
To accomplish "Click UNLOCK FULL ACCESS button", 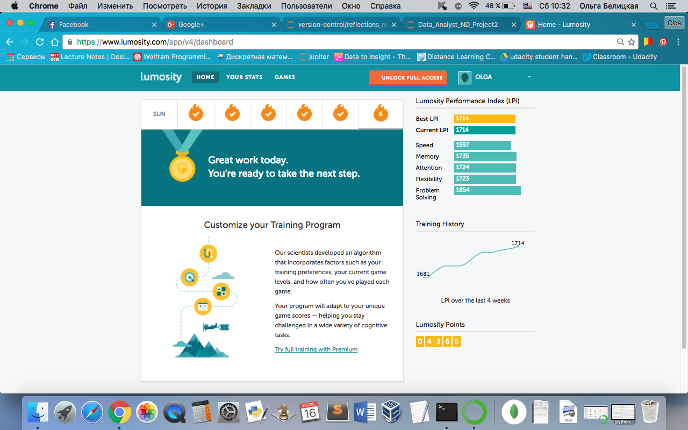I will point(408,77).
